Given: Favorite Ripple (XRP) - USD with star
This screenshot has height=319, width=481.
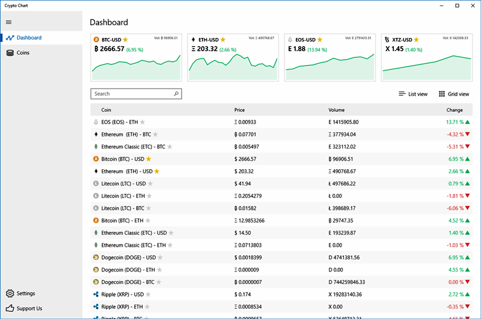Looking at the screenshot, I should 148,294.
